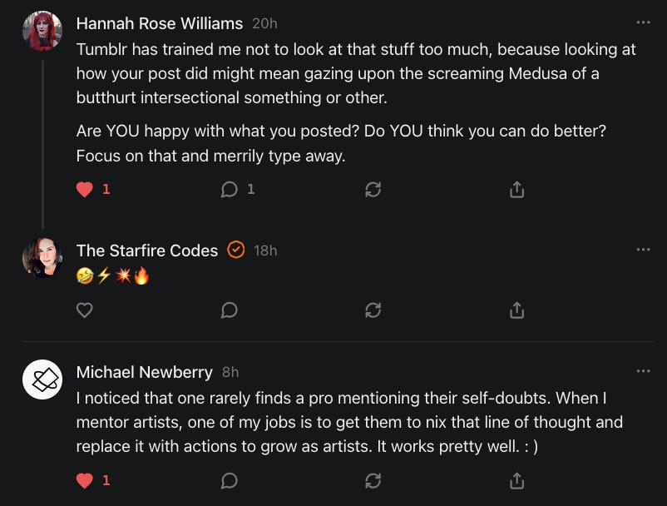Image resolution: width=667 pixels, height=506 pixels.
Task: Click The Starfire Codes verified badge
Action: (235, 250)
